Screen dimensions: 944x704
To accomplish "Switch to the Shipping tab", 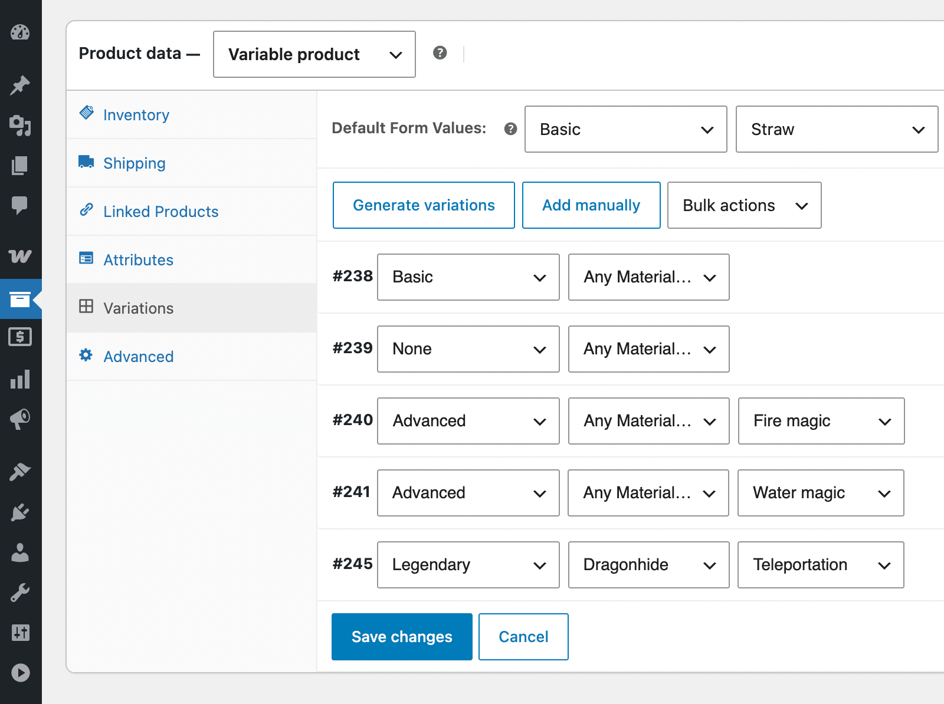I will pyautogui.click(x=192, y=163).
